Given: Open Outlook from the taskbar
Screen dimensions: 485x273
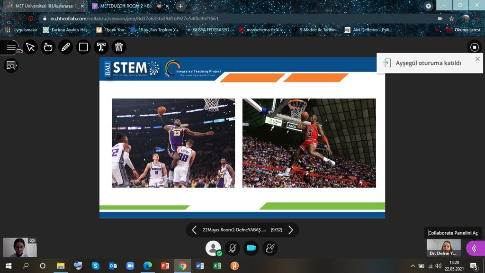Looking at the screenshot, I should point(113,266).
